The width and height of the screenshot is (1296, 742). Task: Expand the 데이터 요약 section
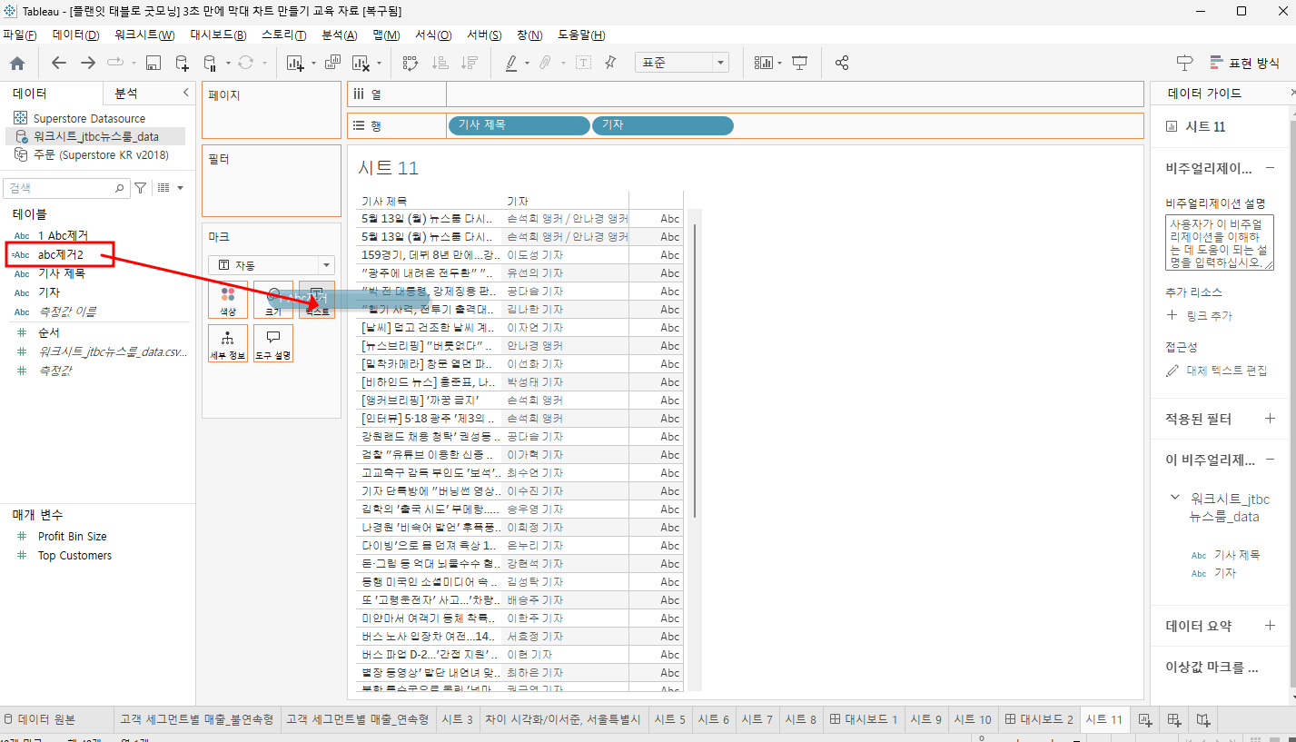(x=1270, y=626)
